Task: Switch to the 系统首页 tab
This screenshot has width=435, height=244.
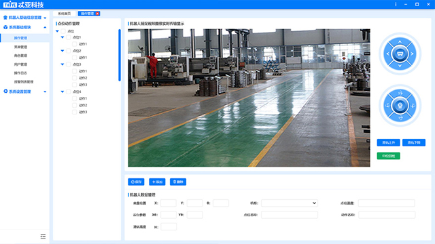Action: (65, 14)
